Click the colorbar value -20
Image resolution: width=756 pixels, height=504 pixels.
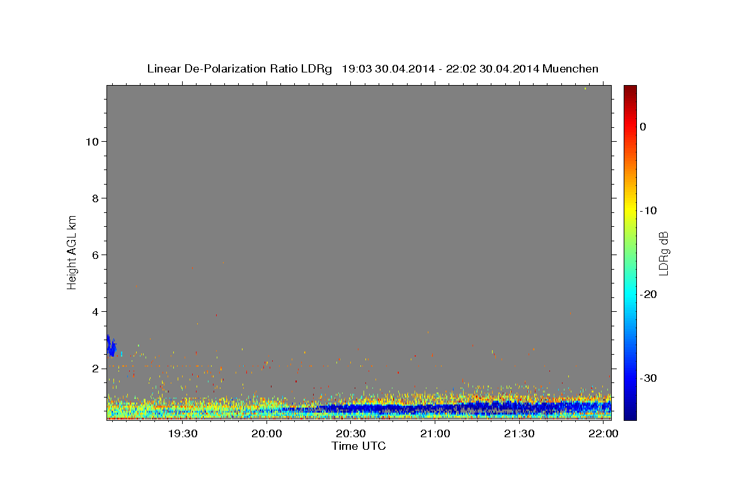click(x=649, y=294)
